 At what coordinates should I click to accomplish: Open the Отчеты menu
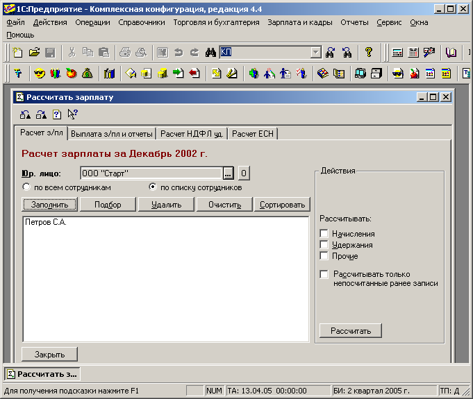pyautogui.click(x=354, y=22)
